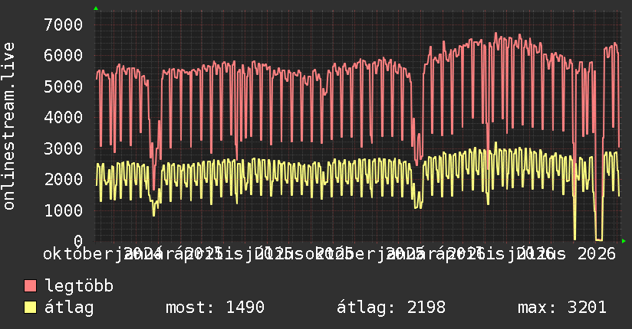Click the yellow átlag legend swatch
This screenshot has height=329, width=632.
(30, 308)
